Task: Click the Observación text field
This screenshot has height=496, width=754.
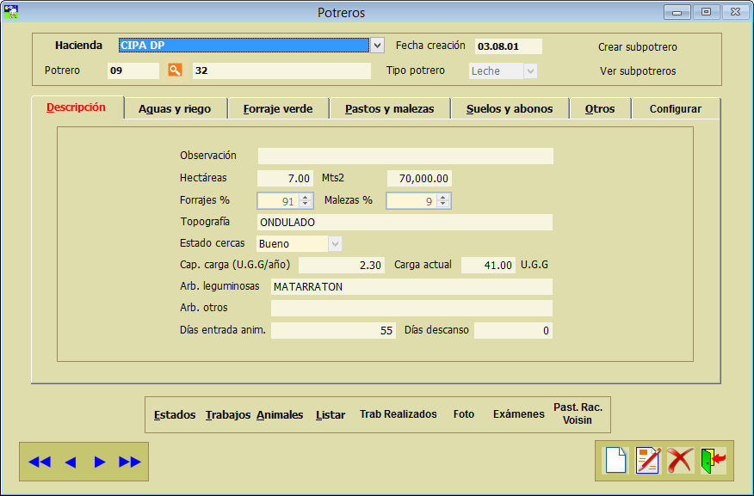Action: click(x=405, y=156)
